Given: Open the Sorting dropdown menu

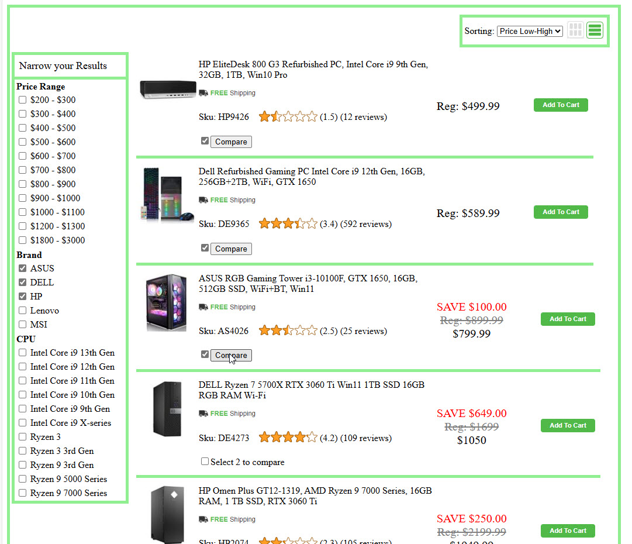Looking at the screenshot, I should tap(530, 31).
